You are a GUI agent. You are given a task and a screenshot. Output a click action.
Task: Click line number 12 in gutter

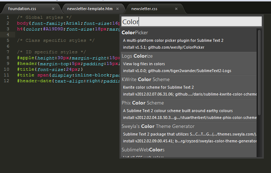pyautogui.click(x=7, y=81)
